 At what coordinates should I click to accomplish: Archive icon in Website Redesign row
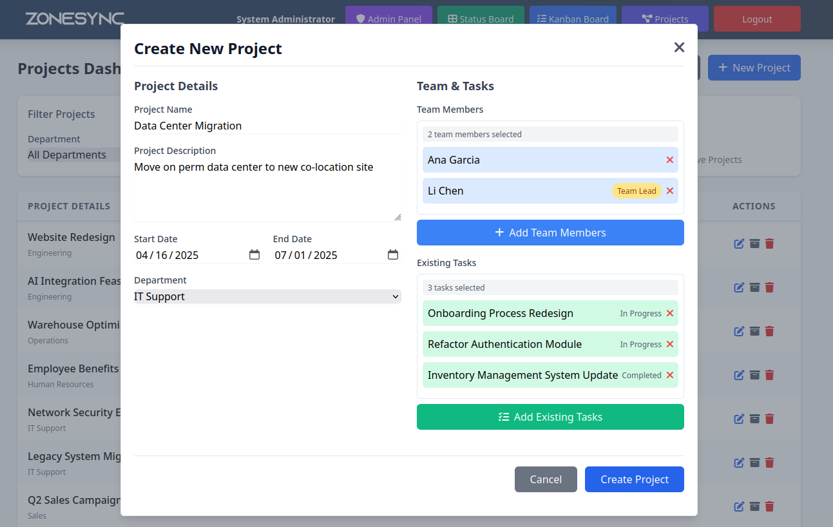click(x=754, y=244)
